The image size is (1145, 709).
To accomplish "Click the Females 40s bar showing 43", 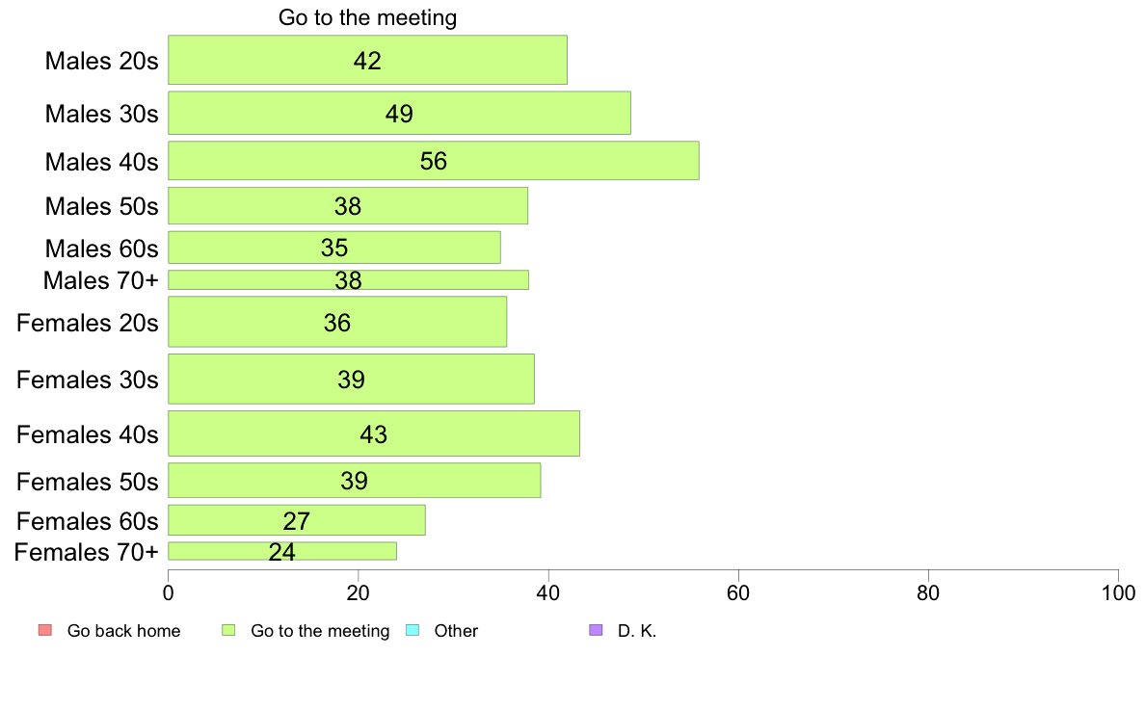I will pyautogui.click(x=374, y=433).
